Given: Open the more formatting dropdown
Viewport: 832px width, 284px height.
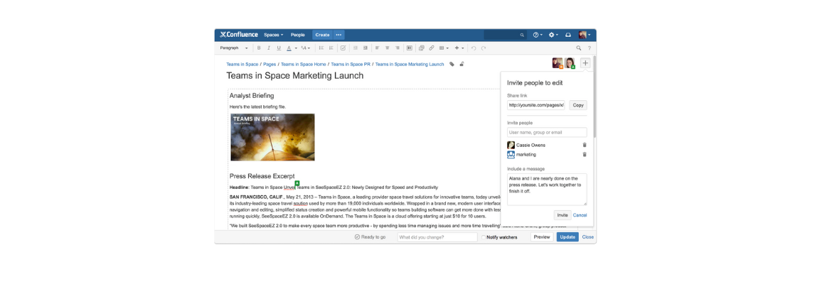Looking at the screenshot, I should 305,48.
